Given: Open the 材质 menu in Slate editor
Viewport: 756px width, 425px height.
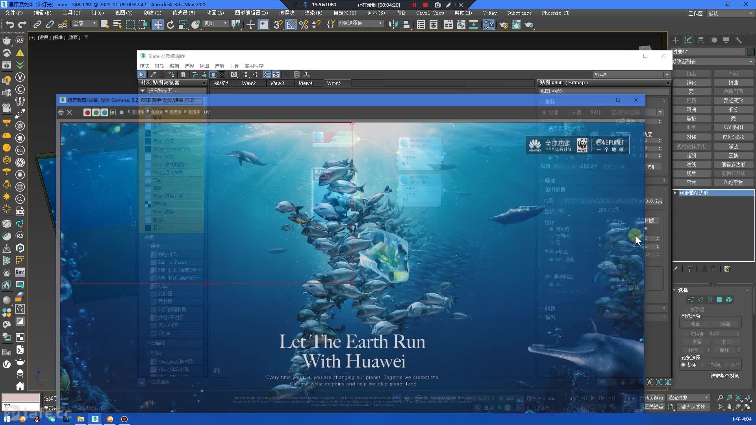Looking at the screenshot, I should [159, 66].
